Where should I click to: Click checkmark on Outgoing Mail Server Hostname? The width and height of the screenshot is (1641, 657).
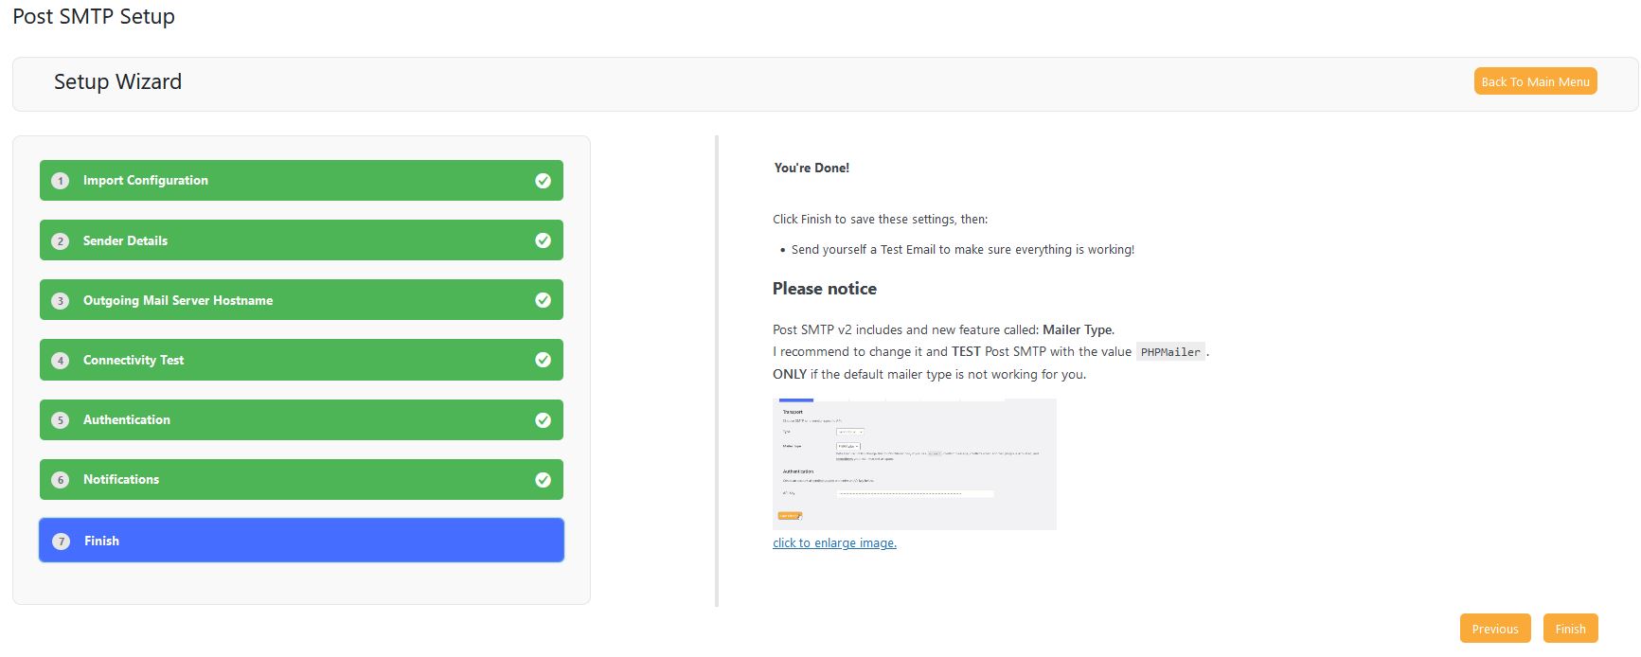pos(544,300)
